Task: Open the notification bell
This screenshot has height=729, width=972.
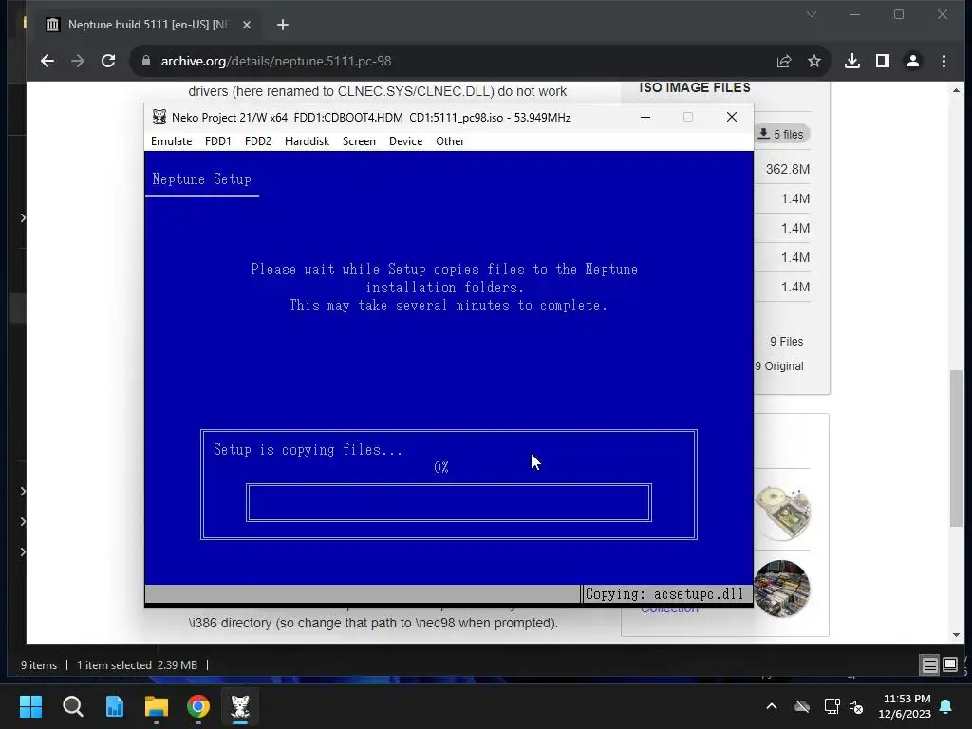Action: (946, 706)
